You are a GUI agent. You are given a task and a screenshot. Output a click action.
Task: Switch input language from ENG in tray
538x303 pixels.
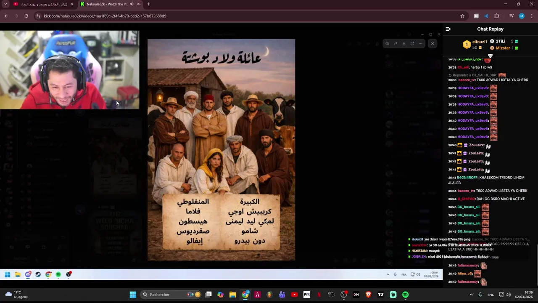[x=491, y=295]
